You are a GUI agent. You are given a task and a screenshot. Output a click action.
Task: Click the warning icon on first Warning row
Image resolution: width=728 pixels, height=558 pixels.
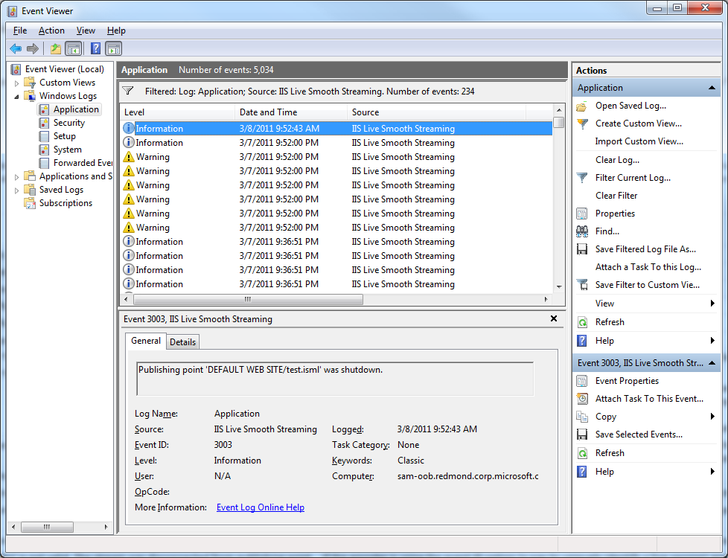pyautogui.click(x=129, y=157)
